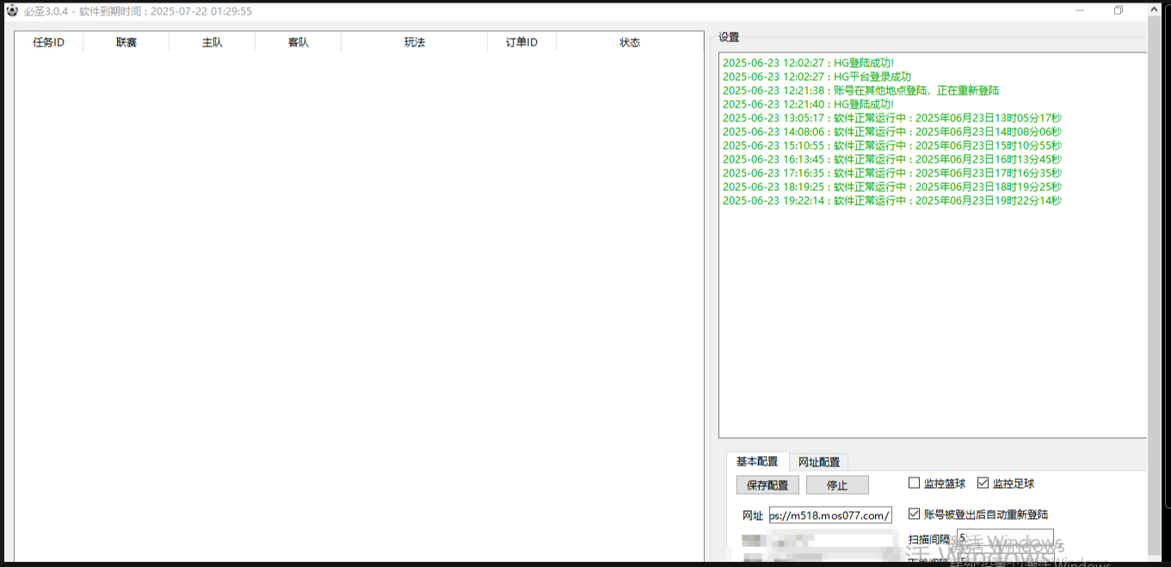Click the 任务ID column header

(x=49, y=42)
